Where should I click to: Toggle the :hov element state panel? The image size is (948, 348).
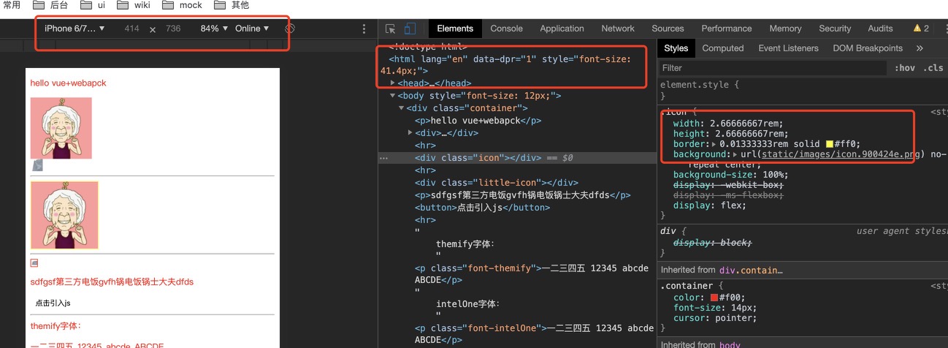[x=904, y=68]
